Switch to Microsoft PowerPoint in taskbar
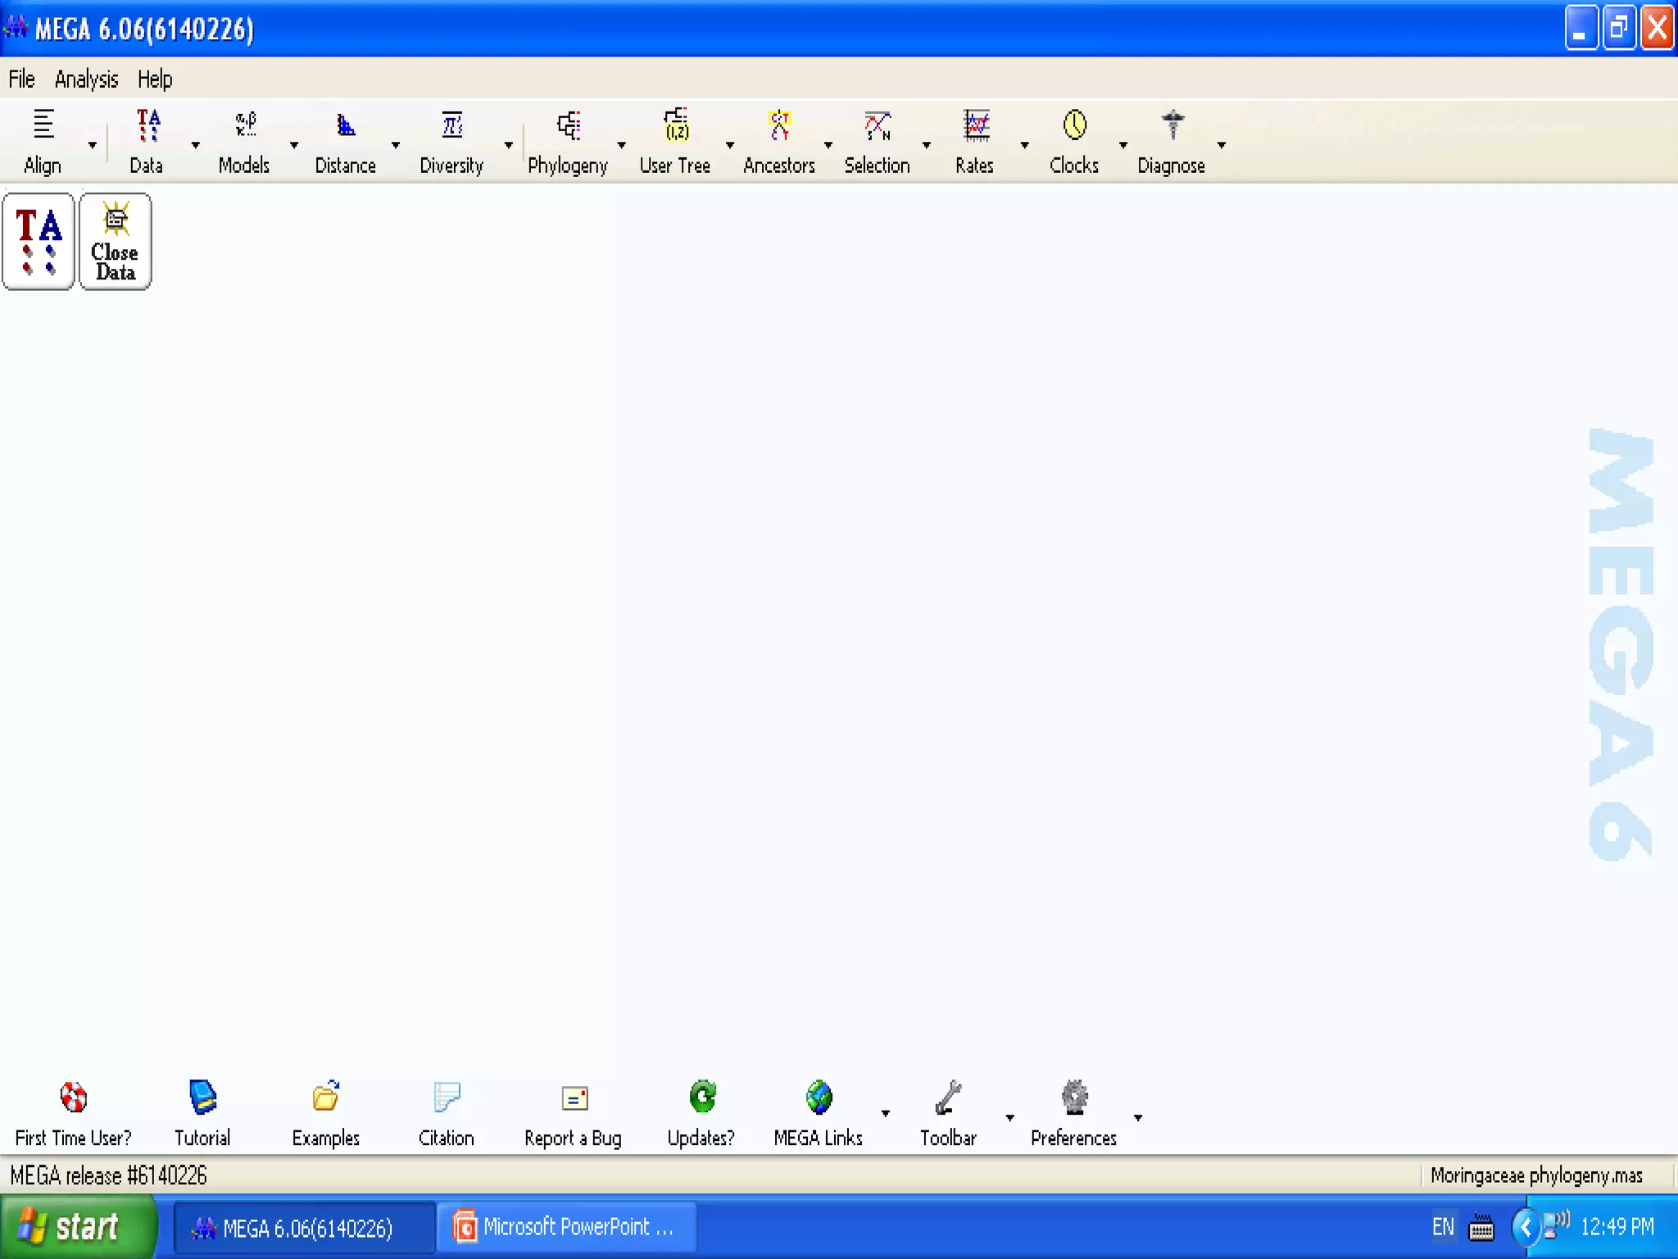Image resolution: width=1678 pixels, height=1259 pixels. coord(567,1227)
